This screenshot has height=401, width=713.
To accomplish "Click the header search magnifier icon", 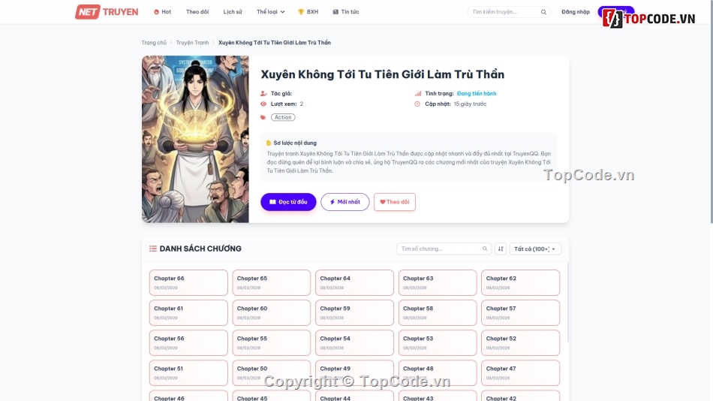I will click(543, 12).
